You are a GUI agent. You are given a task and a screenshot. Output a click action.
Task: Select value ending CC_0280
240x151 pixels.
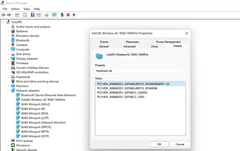tap(121, 97)
